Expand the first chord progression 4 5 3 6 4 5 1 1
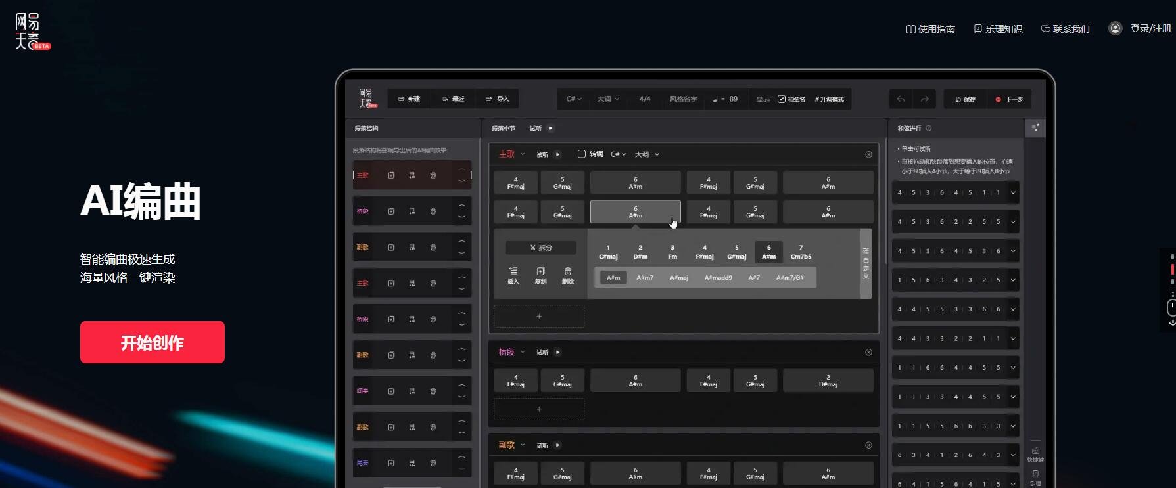1176x488 pixels. pyautogui.click(x=1013, y=192)
